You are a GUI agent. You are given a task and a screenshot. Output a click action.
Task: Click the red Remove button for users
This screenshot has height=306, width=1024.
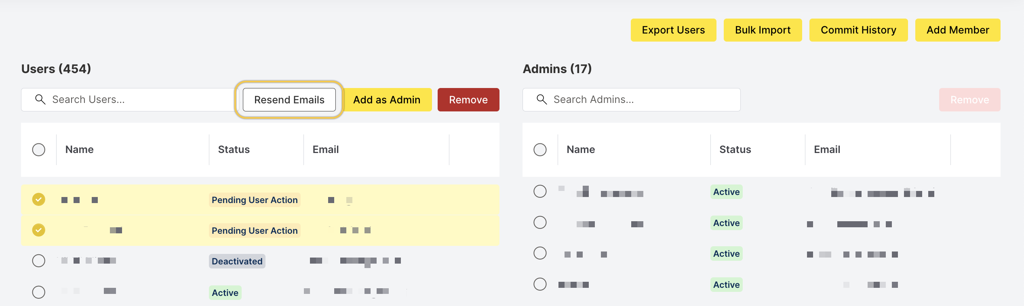coord(468,100)
